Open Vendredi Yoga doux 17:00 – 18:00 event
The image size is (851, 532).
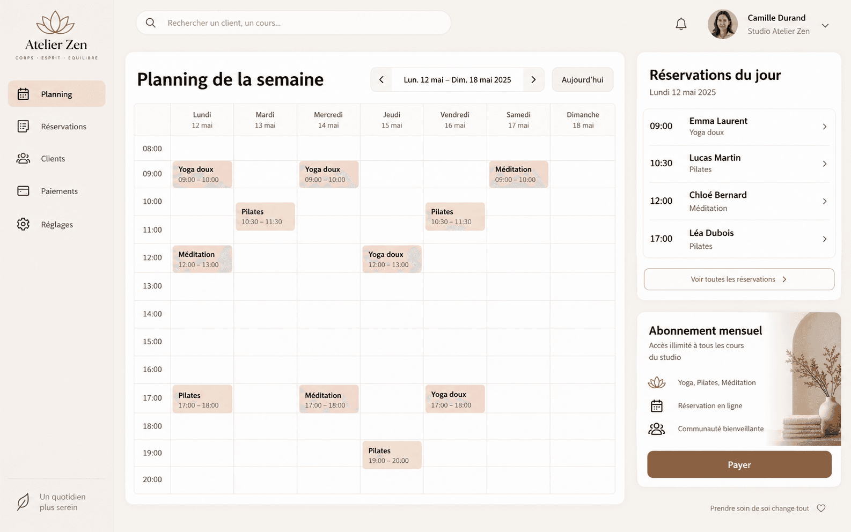pyautogui.click(x=455, y=399)
